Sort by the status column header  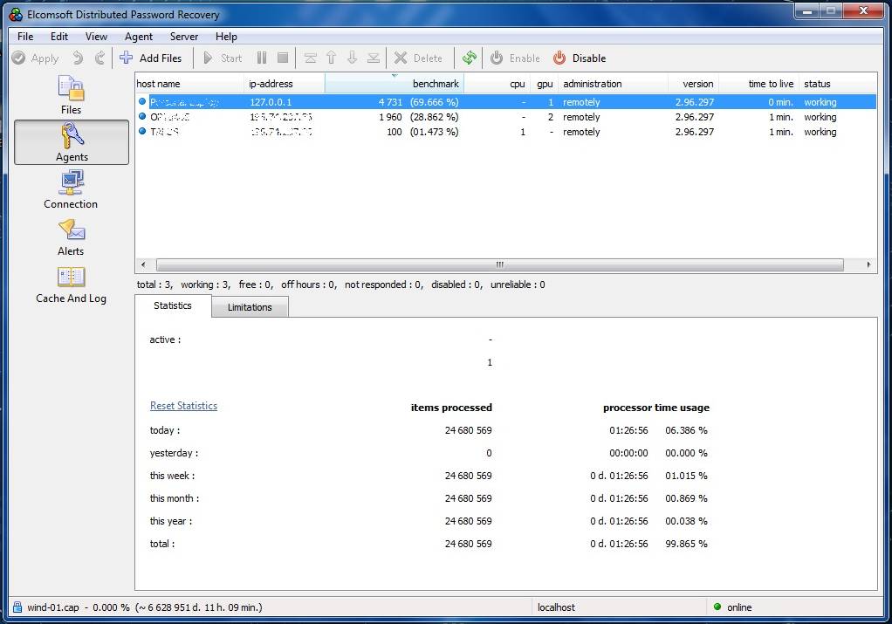837,84
